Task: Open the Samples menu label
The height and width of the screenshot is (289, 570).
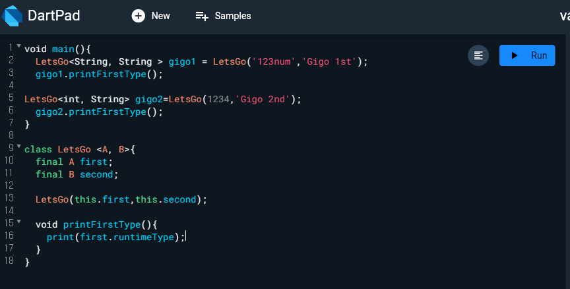Action: point(233,16)
